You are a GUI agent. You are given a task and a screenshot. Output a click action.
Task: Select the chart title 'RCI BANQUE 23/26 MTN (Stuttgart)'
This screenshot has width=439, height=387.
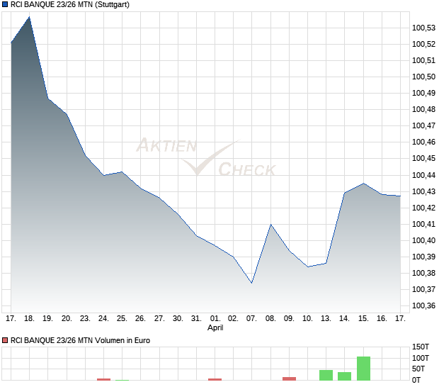tap(70, 5)
